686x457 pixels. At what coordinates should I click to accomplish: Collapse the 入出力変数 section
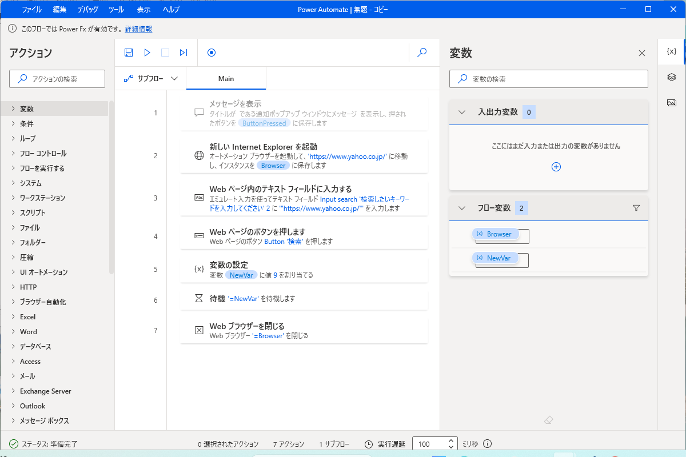click(462, 112)
